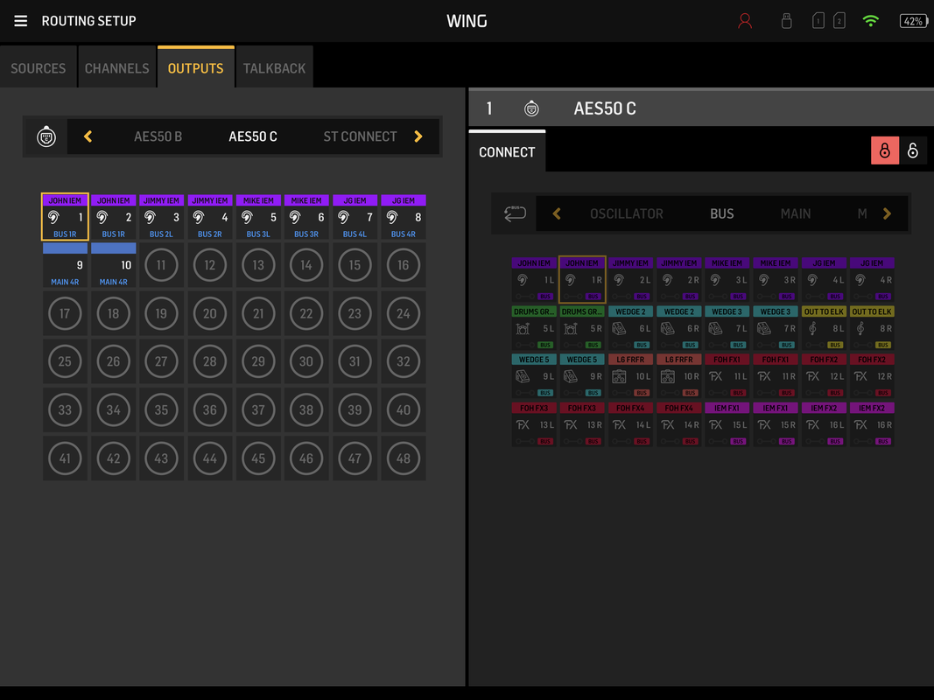The width and height of the screenshot is (934, 700).
Task: Click SD card 1 status icon
Action: click(818, 21)
